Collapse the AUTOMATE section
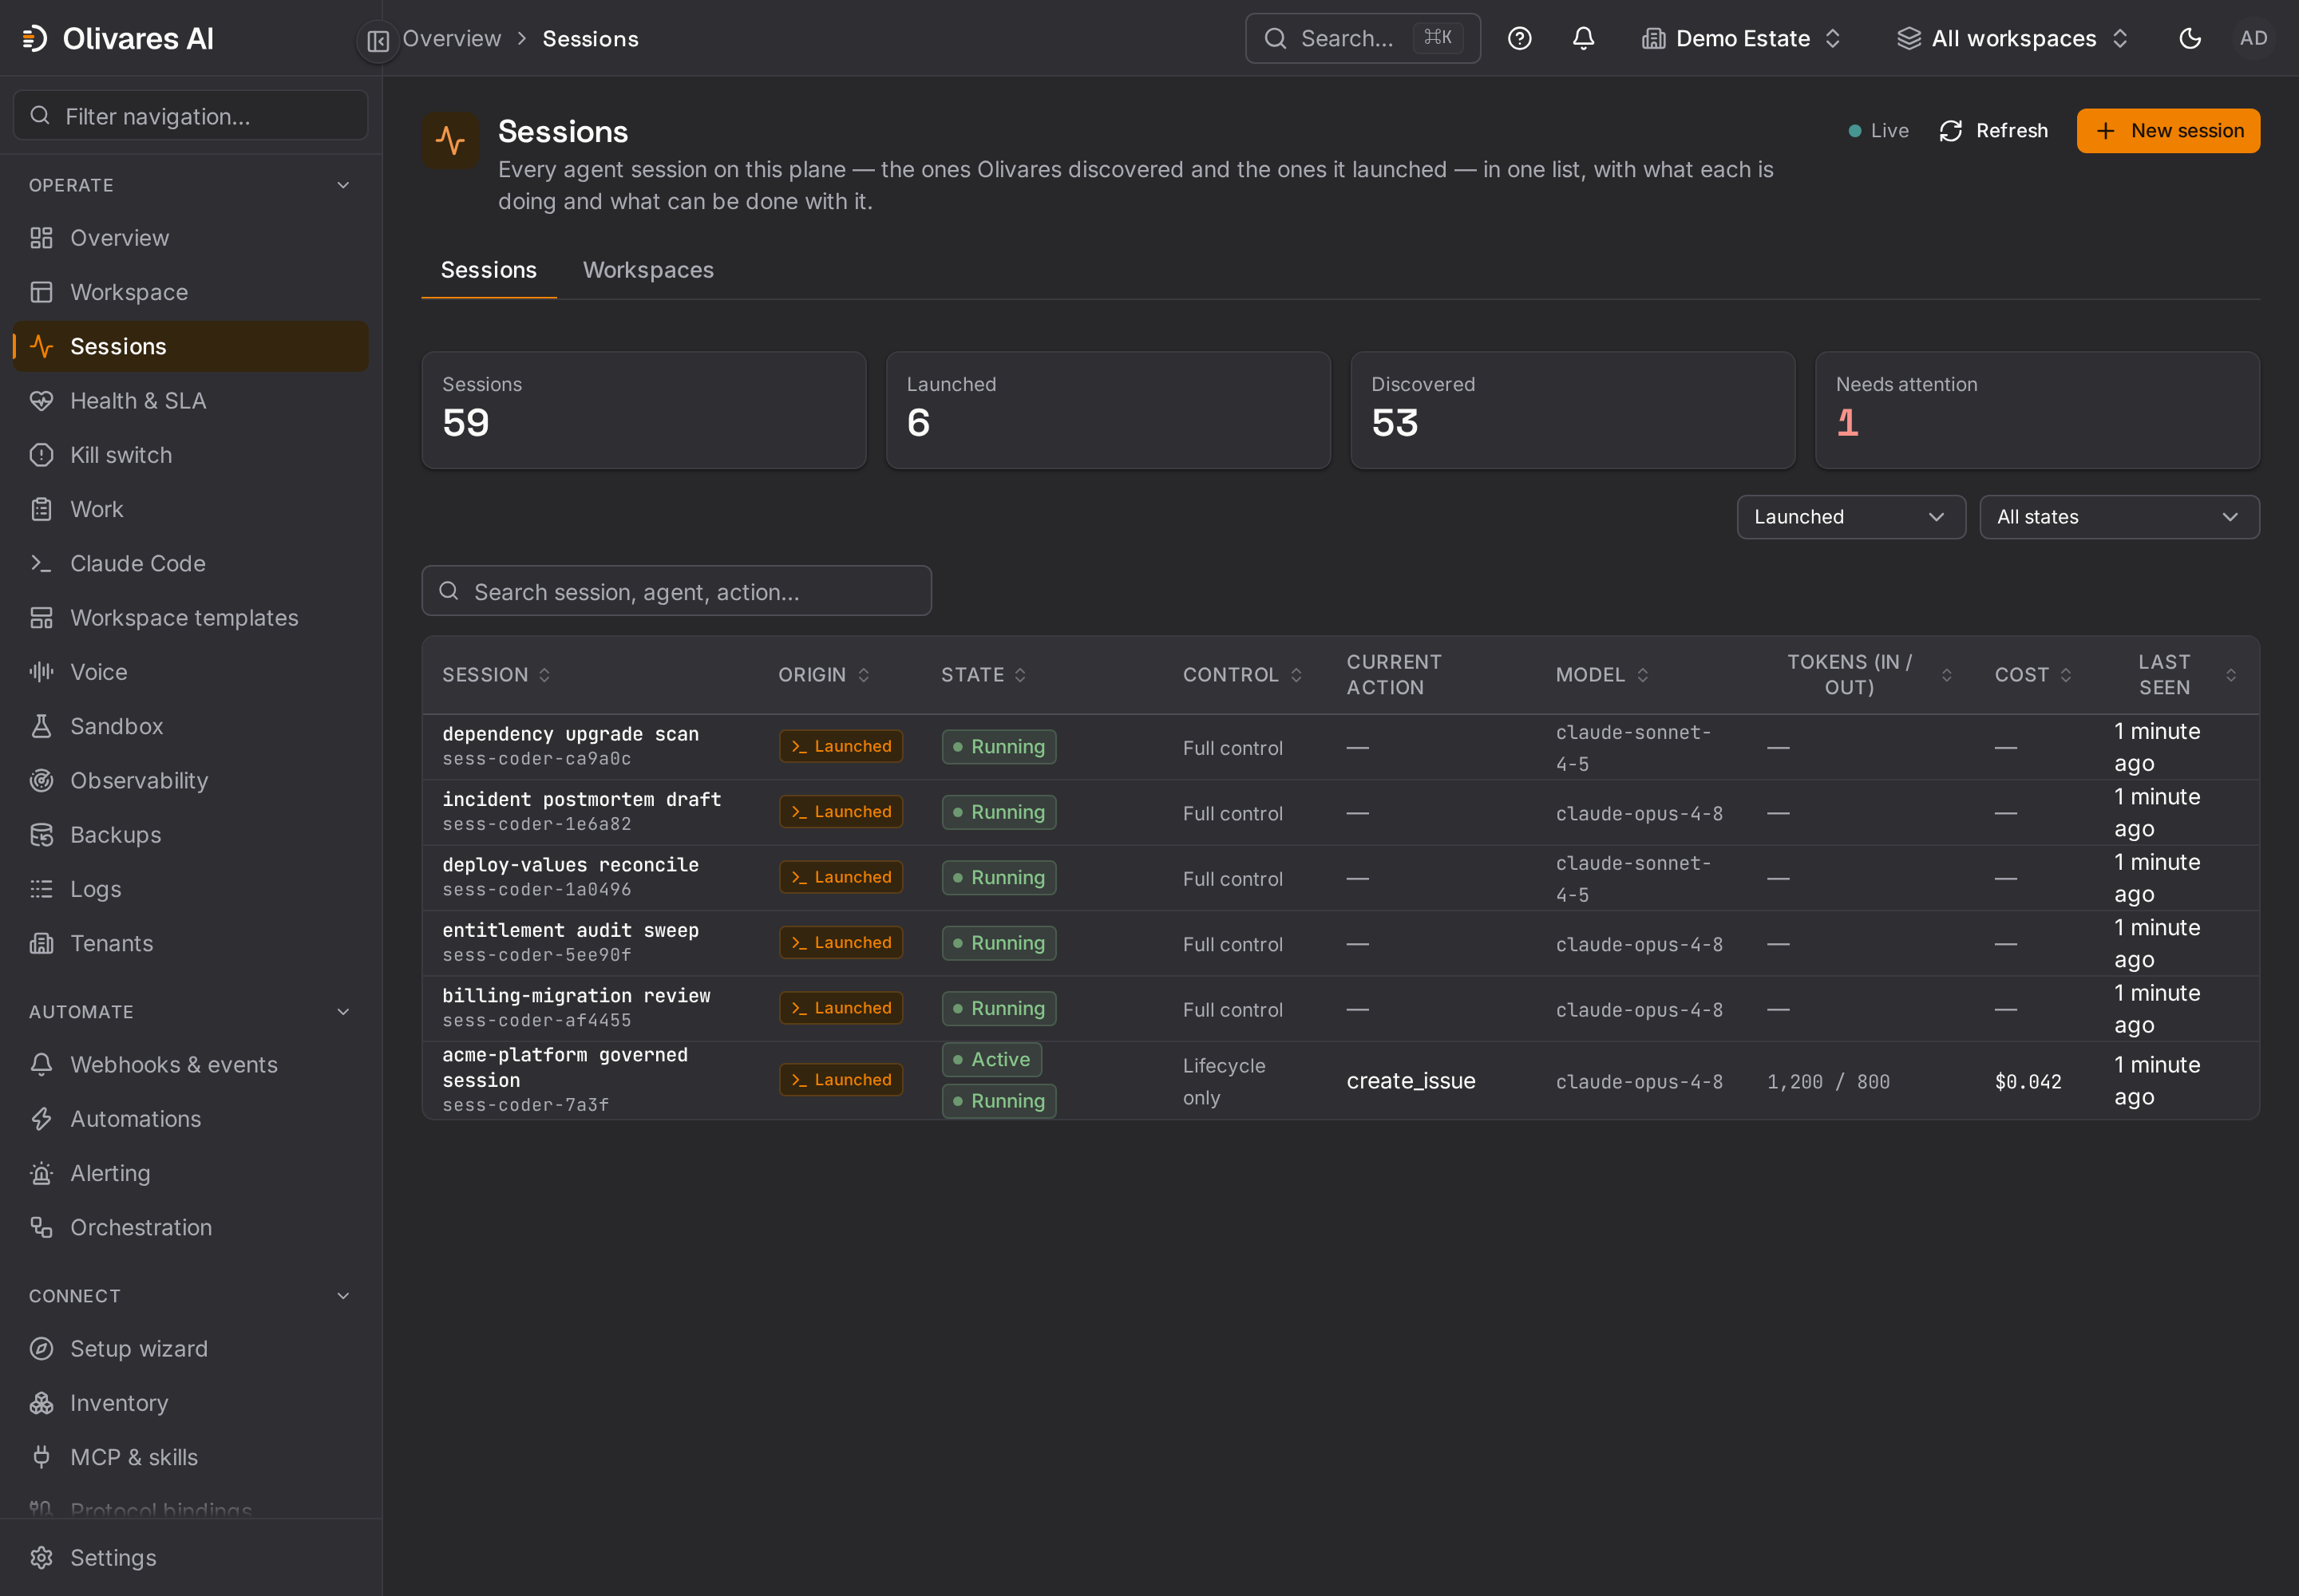 point(190,1012)
